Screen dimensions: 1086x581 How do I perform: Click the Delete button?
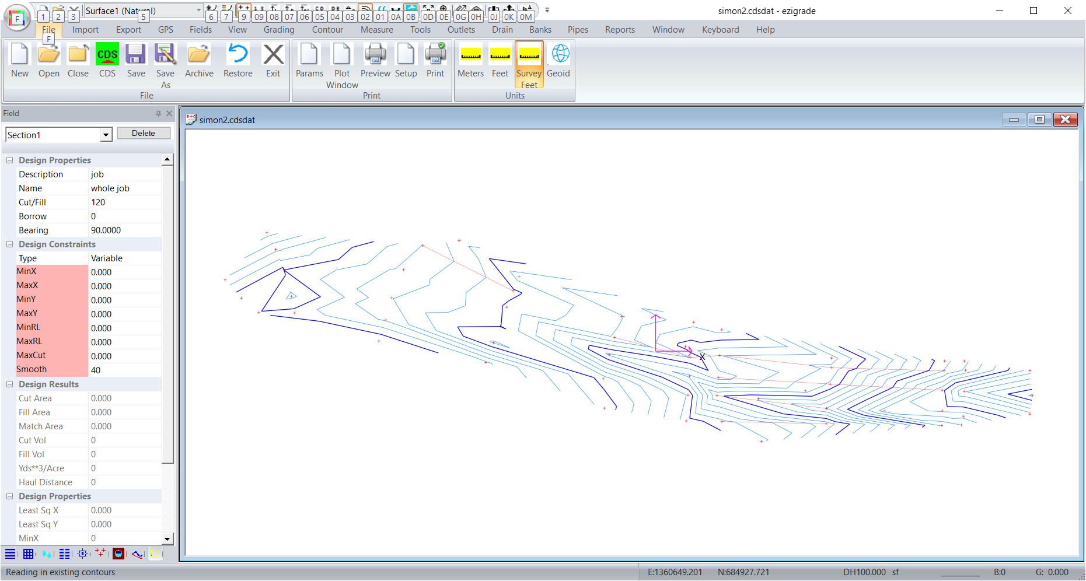click(144, 134)
